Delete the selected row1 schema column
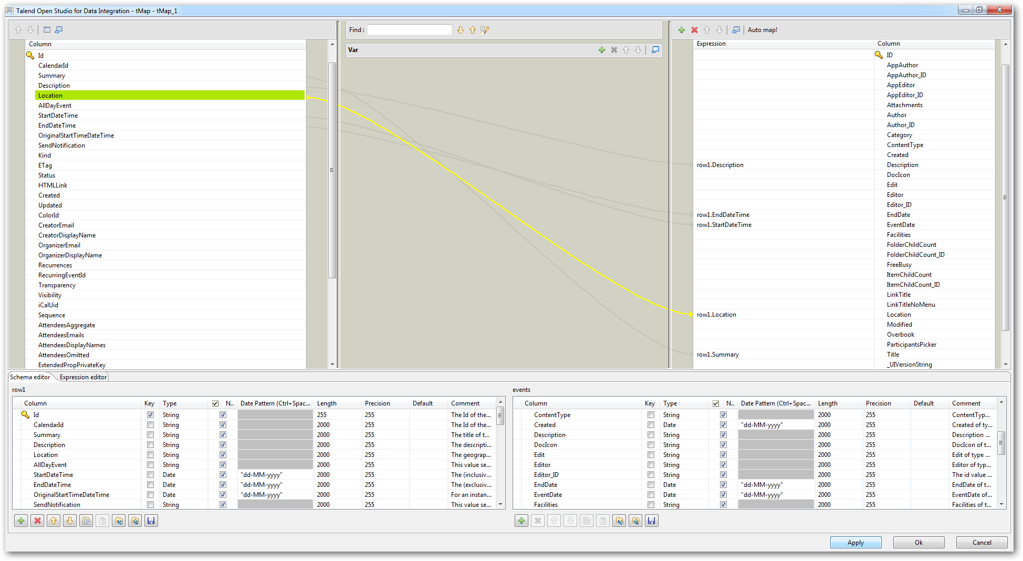The width and height of the screenshot is (1023, 561). click(x=37, y=521)
